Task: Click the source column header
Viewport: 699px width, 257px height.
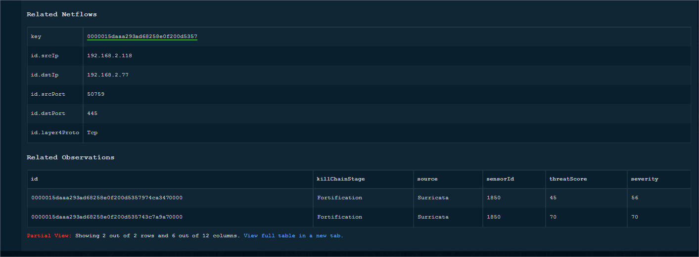Action: pos(427,179)
